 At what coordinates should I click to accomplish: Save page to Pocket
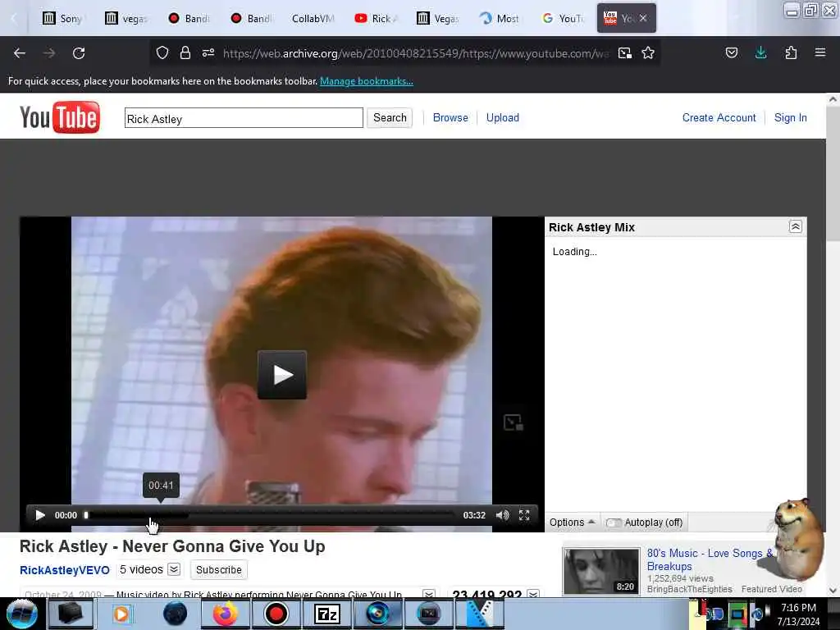click(x=732, y=52)
